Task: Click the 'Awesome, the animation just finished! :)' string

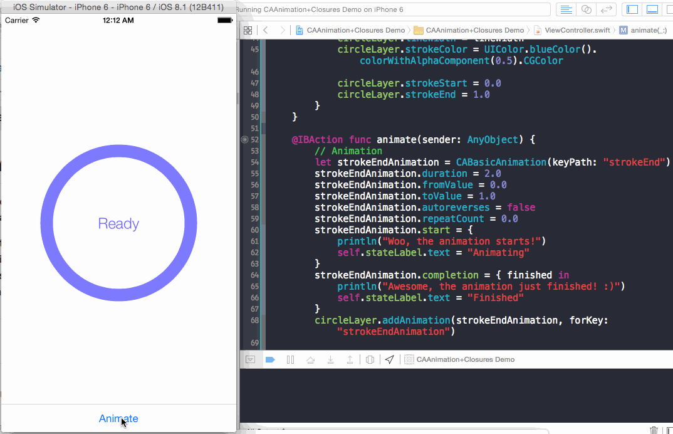Action: pyautogui.click(x=501, y=287)
